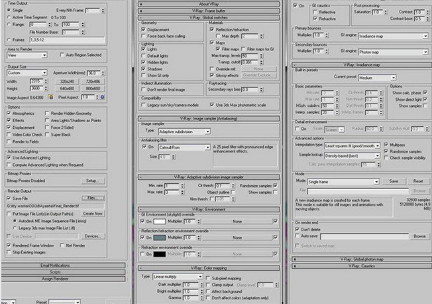Click the 320x240 size preset button

67,82
